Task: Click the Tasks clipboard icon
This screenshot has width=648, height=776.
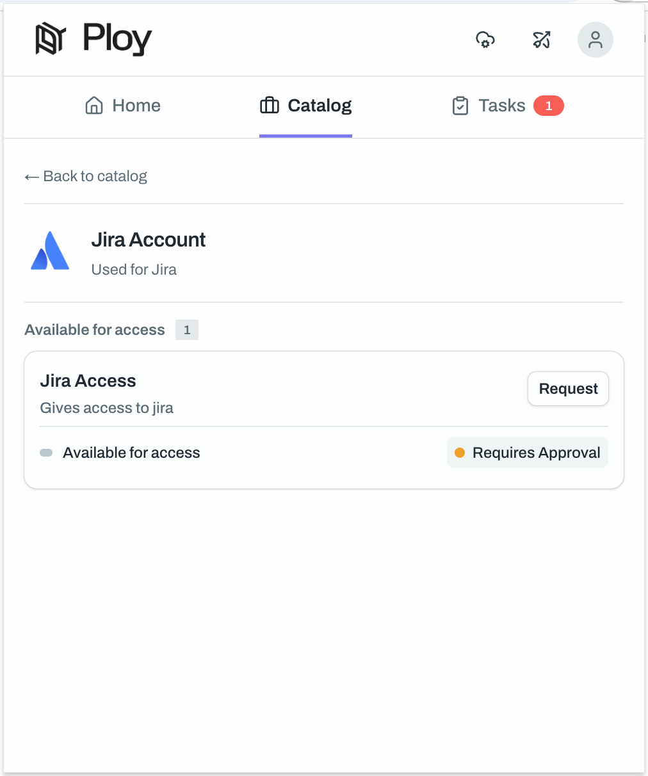Action: (x=460, y=106)
